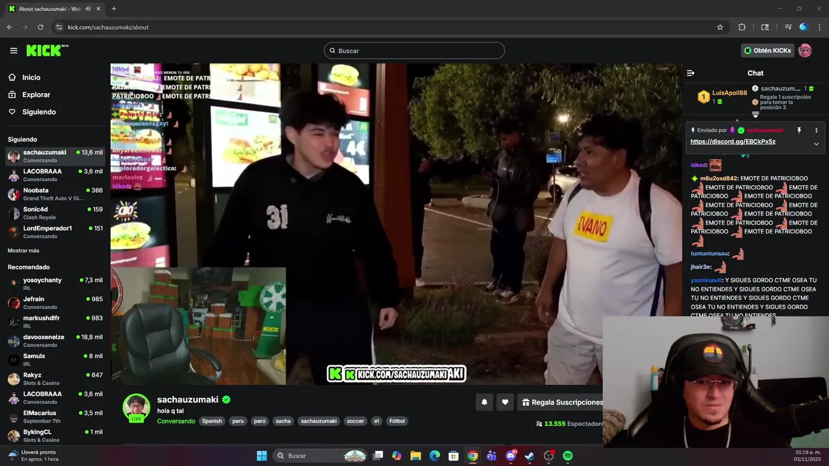Focus the Kick Buscar search field
The width and height of the screenshot is (829, 466).
[x=414, y=50]
